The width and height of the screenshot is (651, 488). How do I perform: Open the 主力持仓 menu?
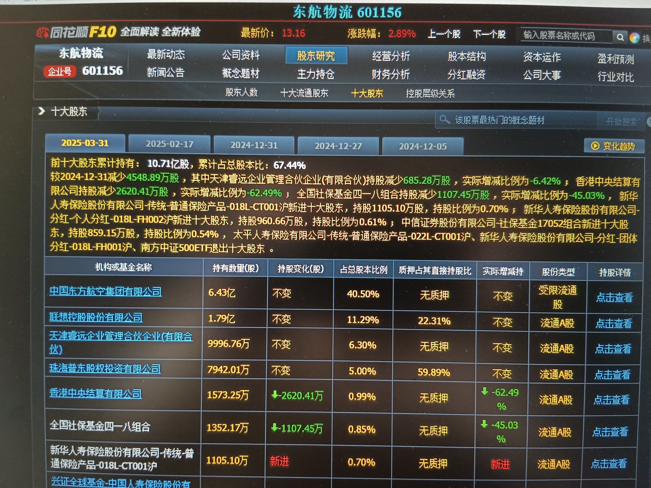coord(316,74)
